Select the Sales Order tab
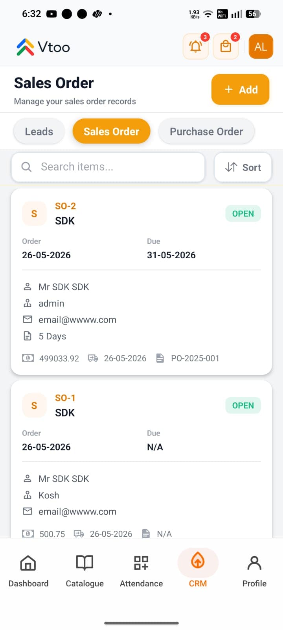Viewport: 283px width, 630px height. click(x=111, y=132)
